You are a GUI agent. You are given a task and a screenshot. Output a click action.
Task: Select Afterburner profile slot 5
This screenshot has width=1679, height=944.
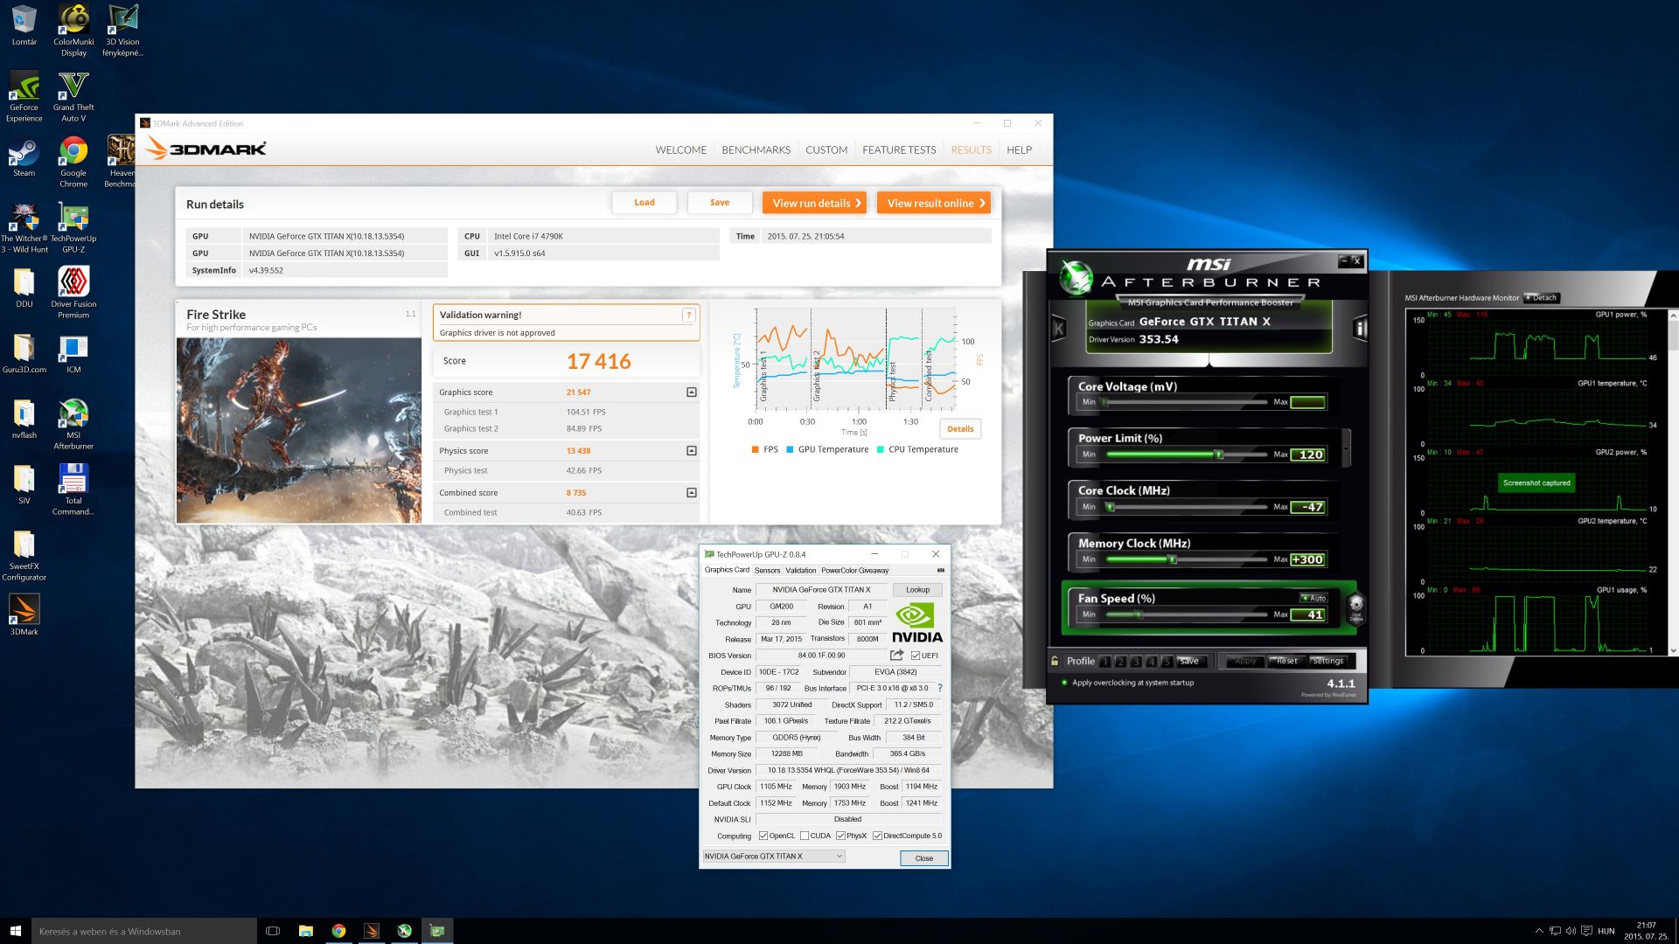(1167, 662)
